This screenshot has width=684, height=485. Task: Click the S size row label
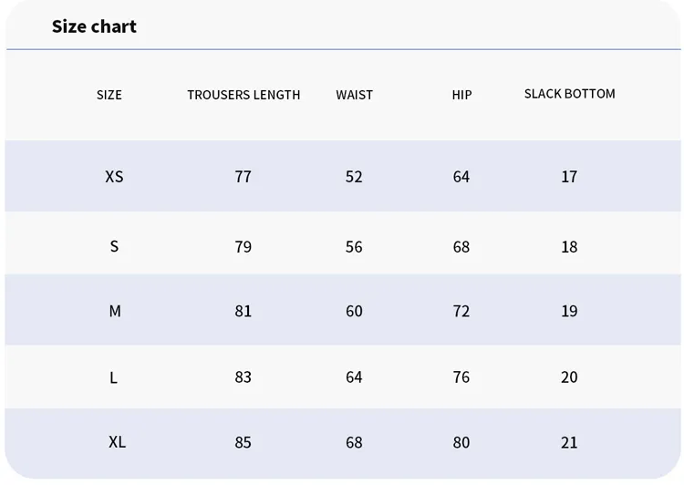click(114, 246)
